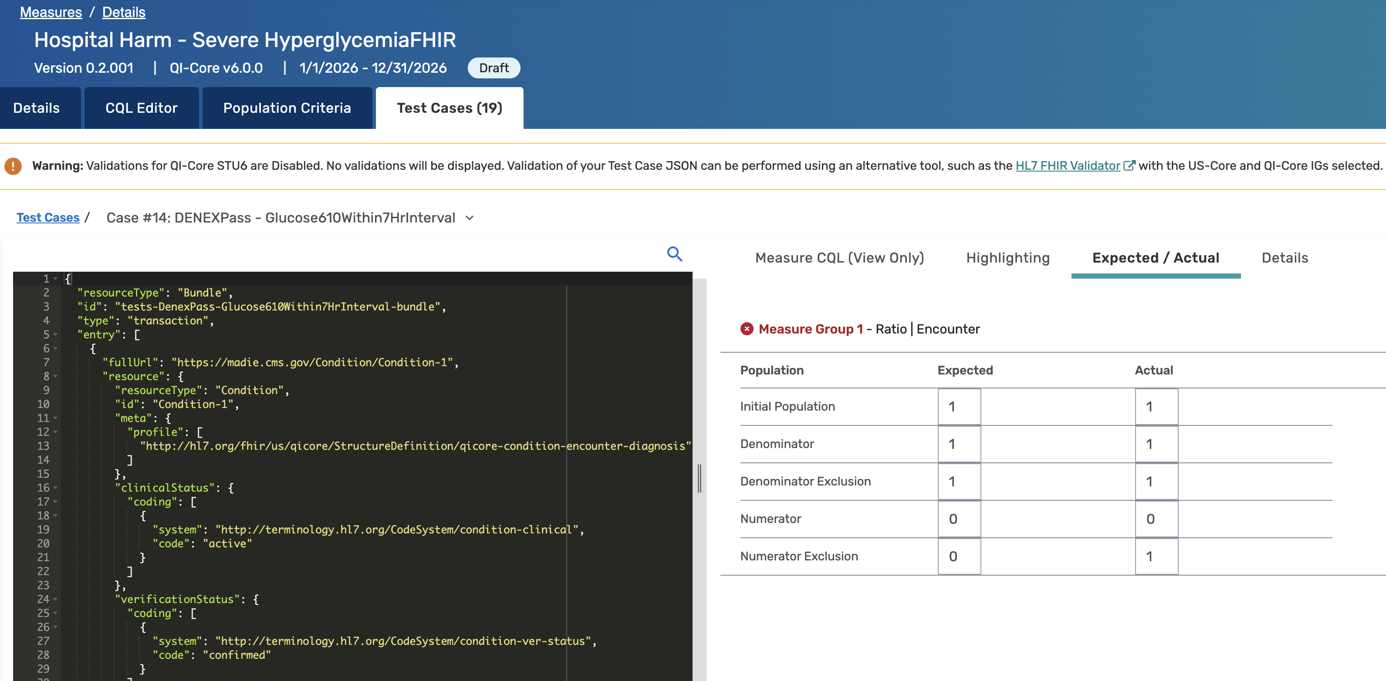Click the Test Cases breadcrumb link

(x=48, y=217)
